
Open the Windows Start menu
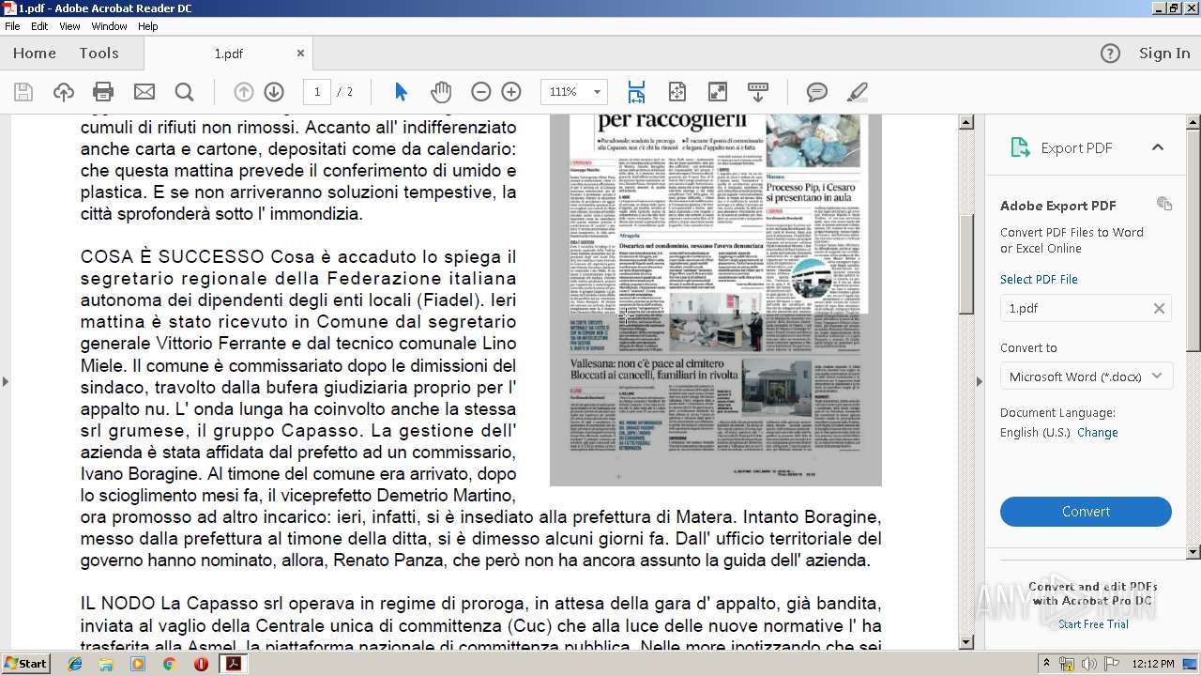point(25,664)
